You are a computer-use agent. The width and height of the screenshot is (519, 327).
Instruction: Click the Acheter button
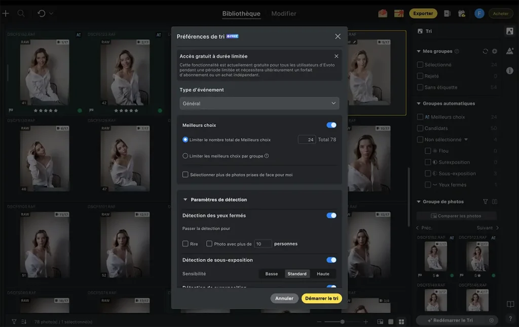[x=500, y=14]
